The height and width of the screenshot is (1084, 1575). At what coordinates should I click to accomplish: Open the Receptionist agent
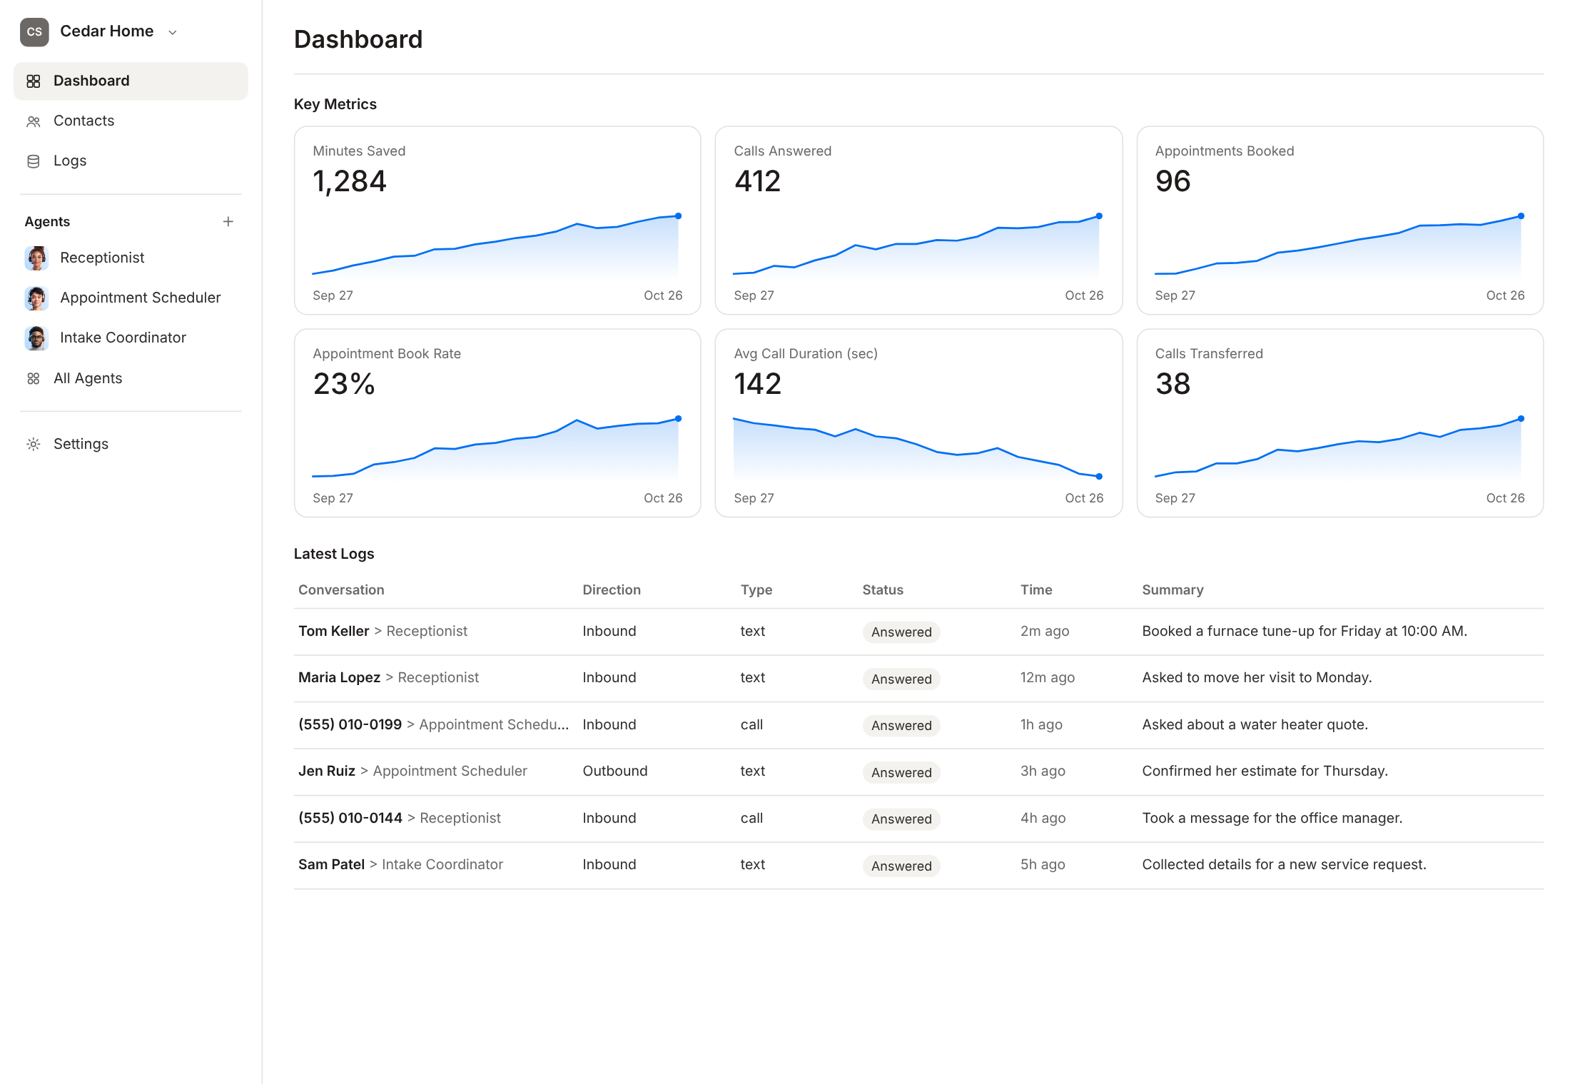pyautogui.click(x=131, y=258)
